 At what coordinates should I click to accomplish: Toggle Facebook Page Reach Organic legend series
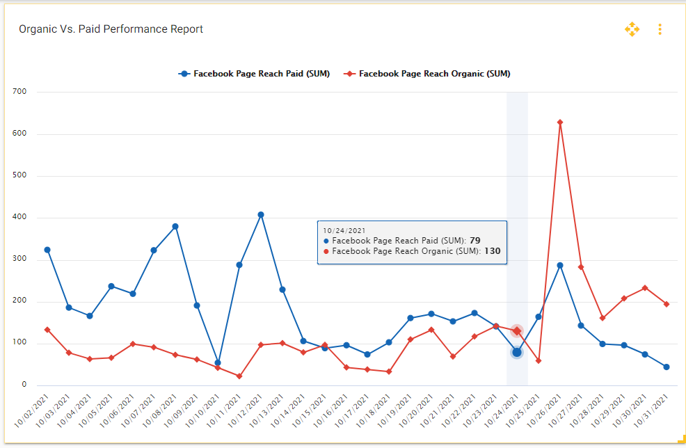point(434,74)
